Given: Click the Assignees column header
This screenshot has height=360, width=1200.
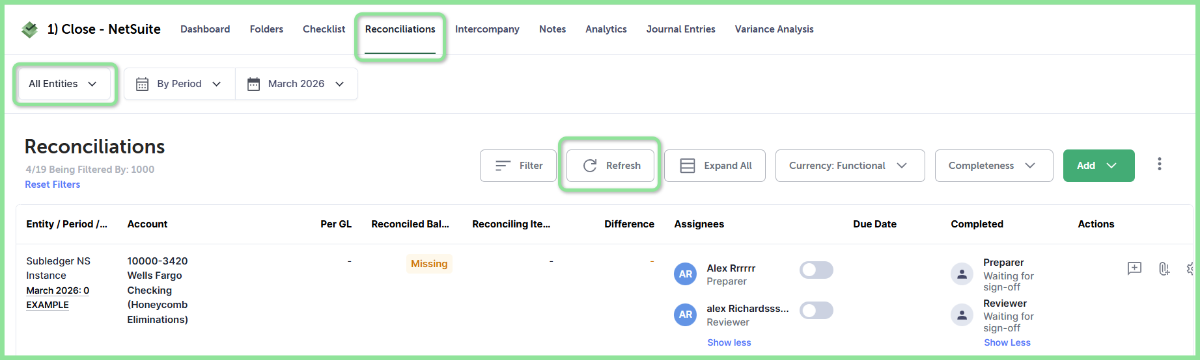Looking at the screenshot, I should (699, 224).
